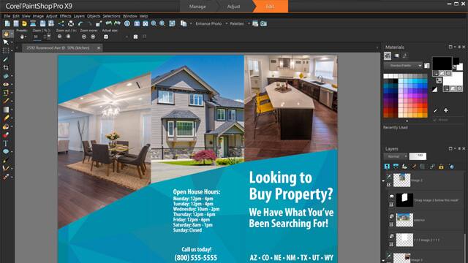Toggle visibility of the mask layer
The image size is (468, 263).
(x=391, y=197)
